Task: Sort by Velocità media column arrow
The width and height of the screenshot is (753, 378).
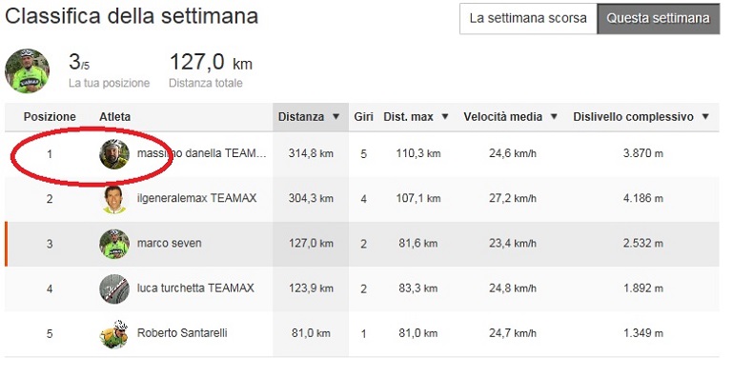Action: click(x=554, y=116)
